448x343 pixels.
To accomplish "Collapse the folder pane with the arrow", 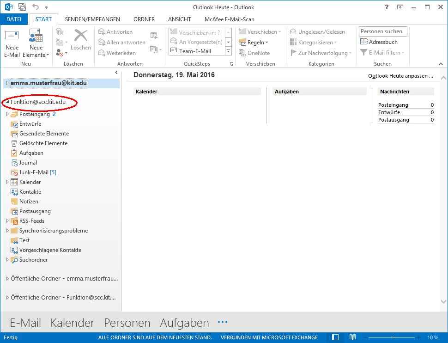I will (116, 73).
